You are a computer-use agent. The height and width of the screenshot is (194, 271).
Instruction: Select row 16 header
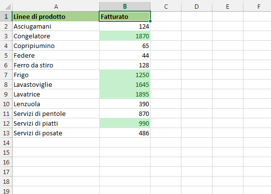click(6, 162)
